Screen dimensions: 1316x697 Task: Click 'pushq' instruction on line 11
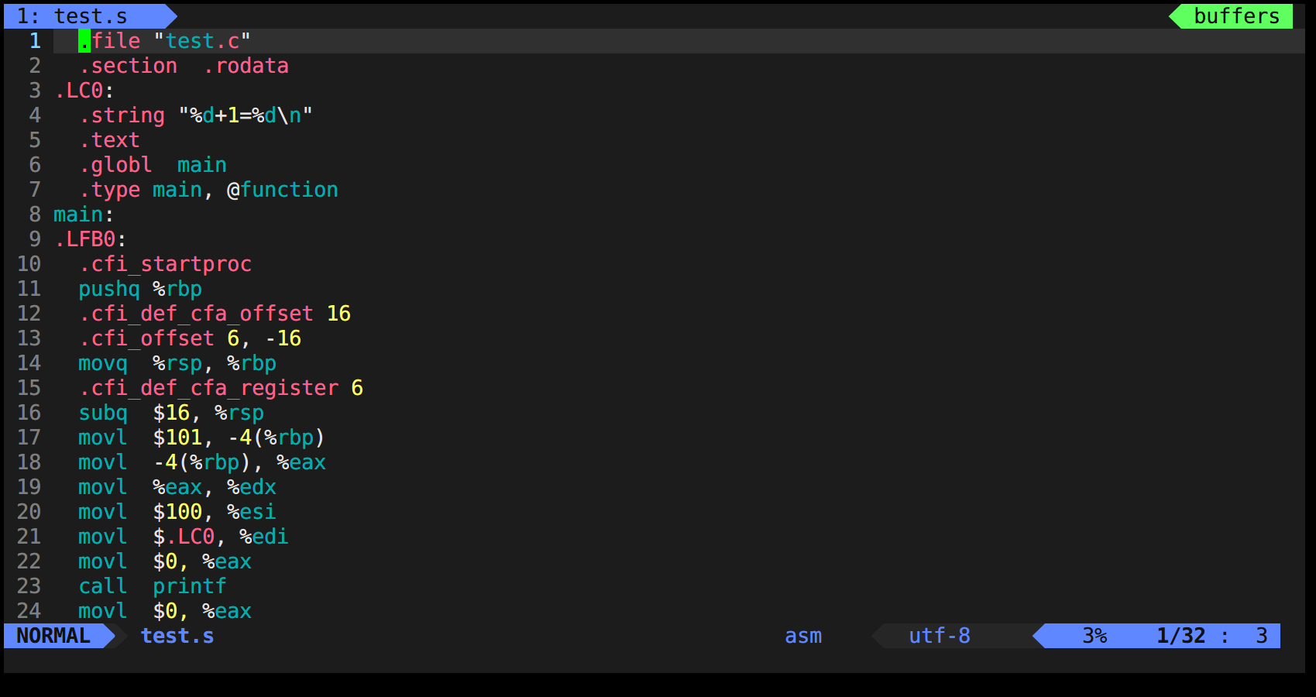[109, 289]
